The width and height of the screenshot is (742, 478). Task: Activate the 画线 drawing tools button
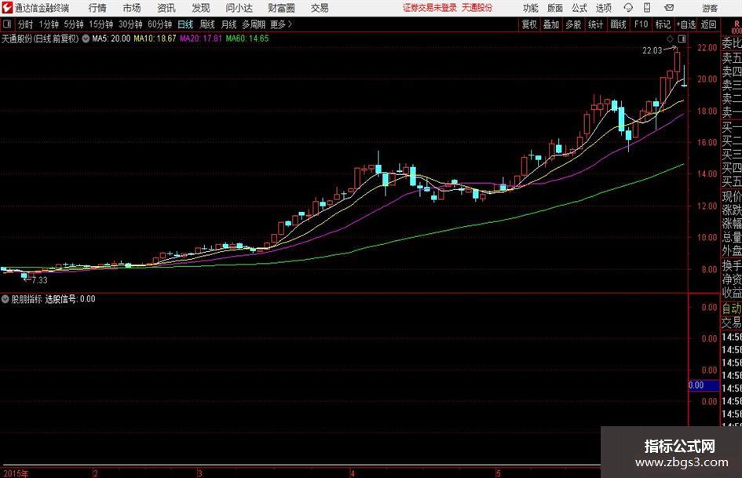618,24
